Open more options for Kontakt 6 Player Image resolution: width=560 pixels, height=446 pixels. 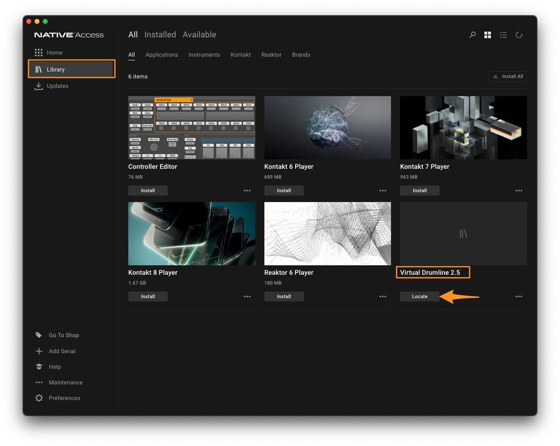click(383, 191)
